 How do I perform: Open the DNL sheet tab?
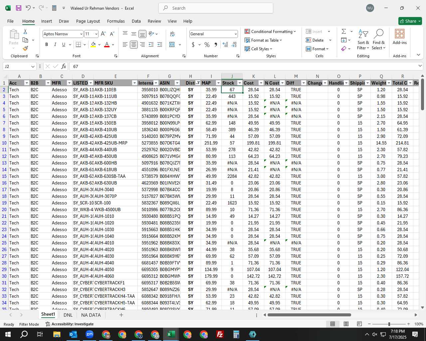68,315
